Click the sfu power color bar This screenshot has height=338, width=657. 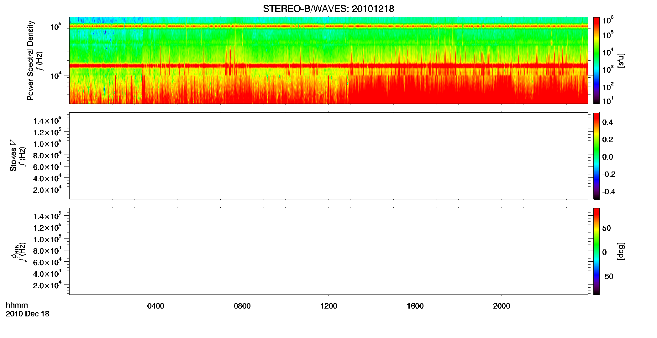(597, 60)
